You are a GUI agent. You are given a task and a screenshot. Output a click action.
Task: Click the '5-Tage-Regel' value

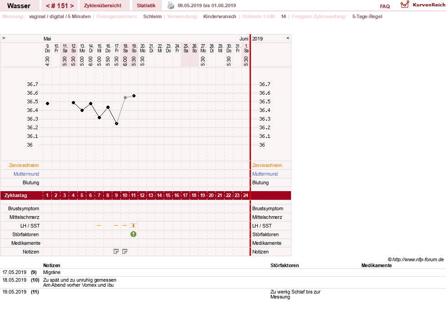click(367, 16)
